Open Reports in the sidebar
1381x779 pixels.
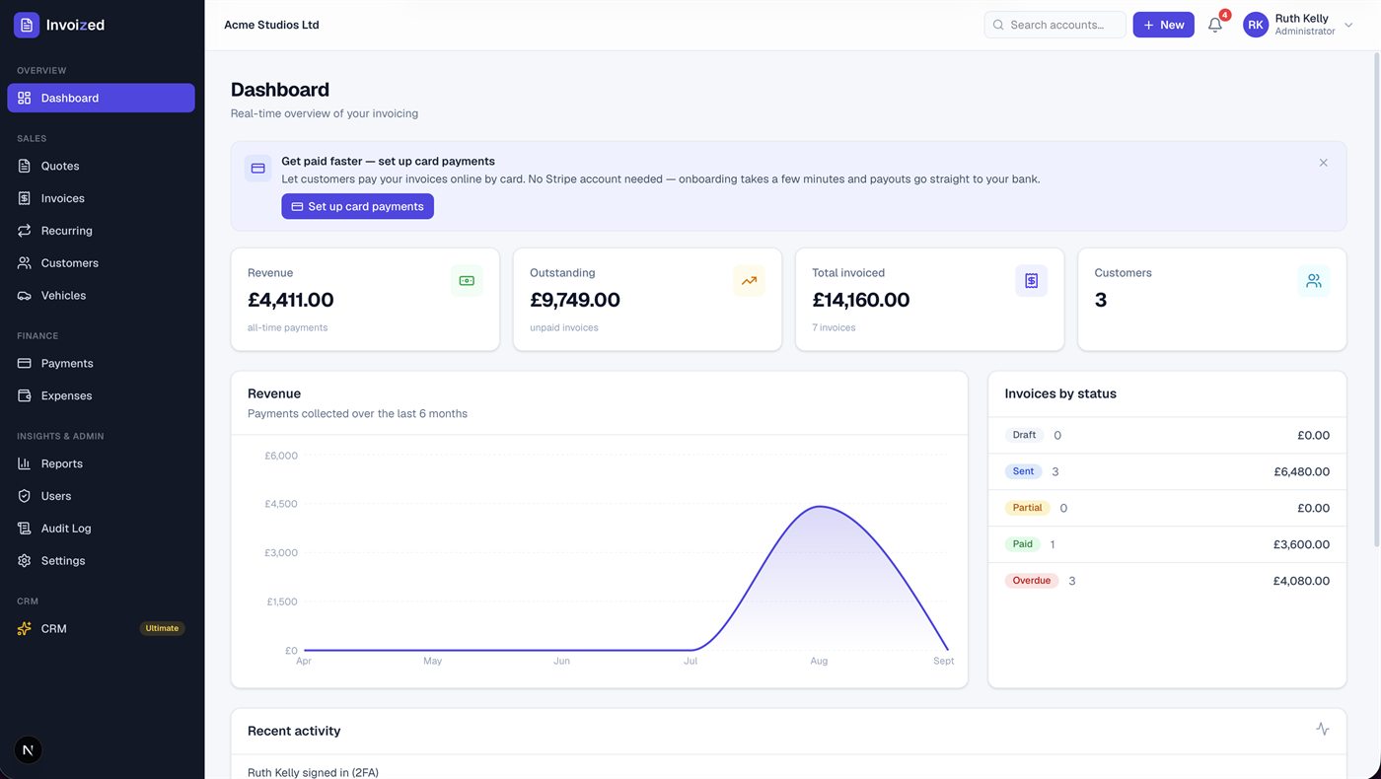tap(101, 463)
